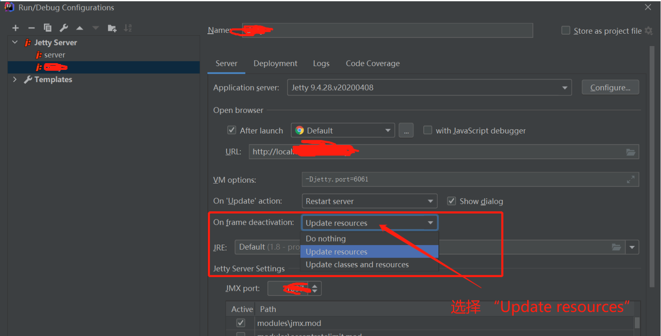Open On 'Update' action dropdown

[369, 201]
